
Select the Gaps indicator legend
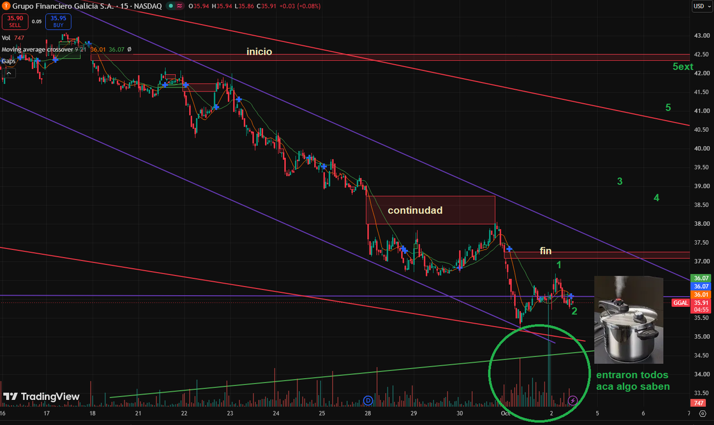[8, 61]
